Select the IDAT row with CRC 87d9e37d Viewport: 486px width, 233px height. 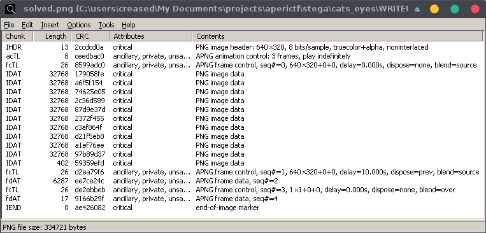[243, 109]
